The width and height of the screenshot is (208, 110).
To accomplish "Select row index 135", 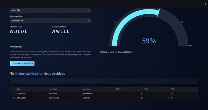I will point(13,98).
